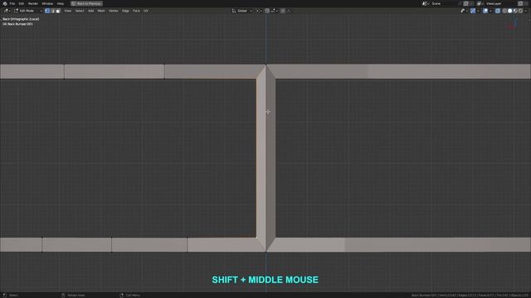Open the snapping options dropdown
Image resolution: width=531 pixels, height=298 pixels.
point(274,11)
